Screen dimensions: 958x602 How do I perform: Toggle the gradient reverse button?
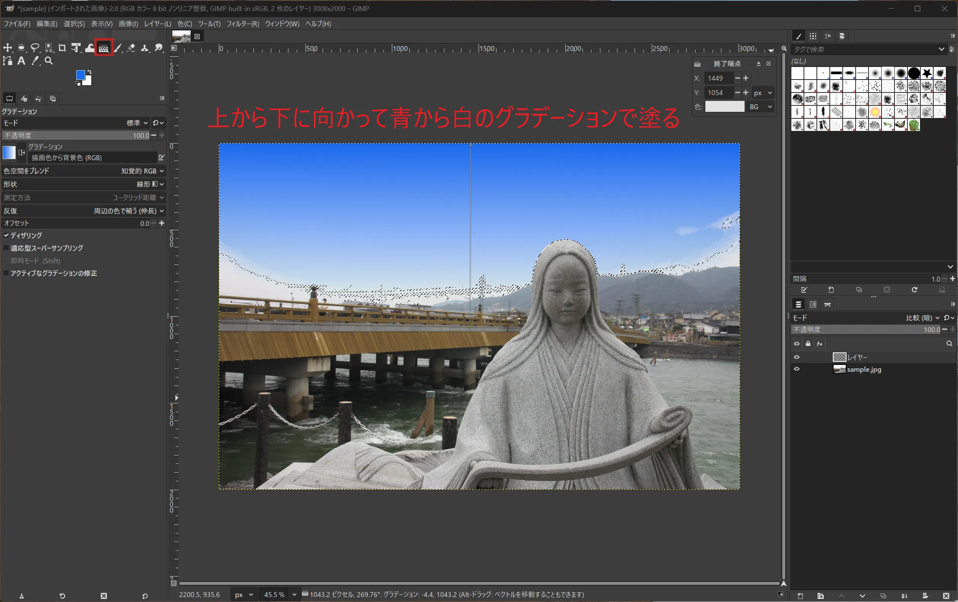pyautogui.click(x=22, y=152)
